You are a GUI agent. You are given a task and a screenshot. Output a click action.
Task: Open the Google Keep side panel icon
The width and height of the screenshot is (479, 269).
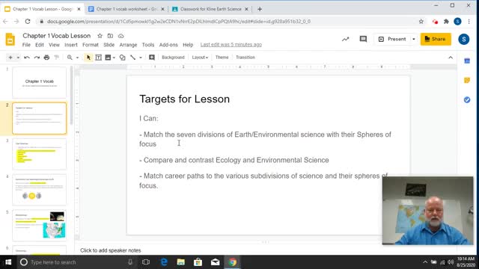point(467,80)
